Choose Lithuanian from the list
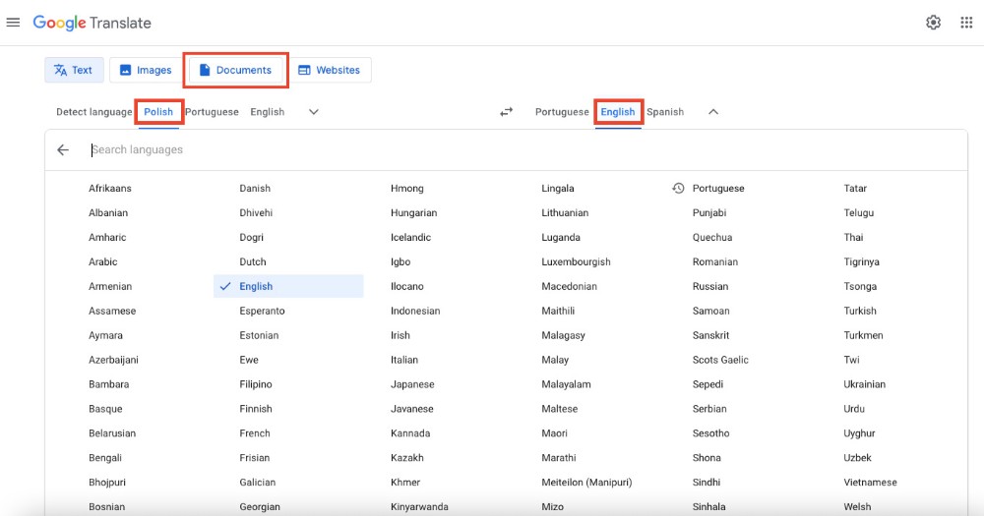Viewport: 984px width, 516px height. 565,212
